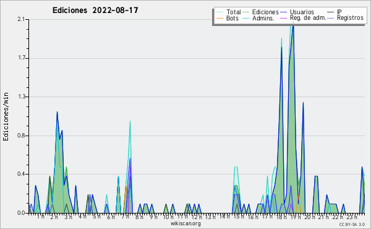Click the Bots legend orange line swatch

220,18
